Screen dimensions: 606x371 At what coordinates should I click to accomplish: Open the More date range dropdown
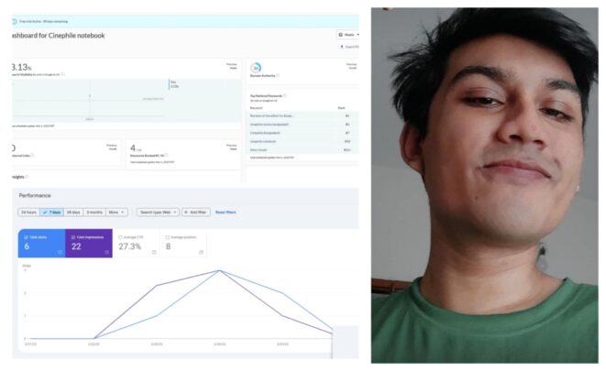116,212
